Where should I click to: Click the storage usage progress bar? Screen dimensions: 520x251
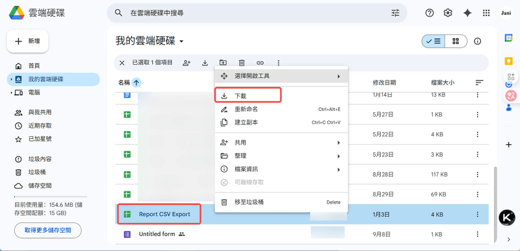(x=51, y=197)
